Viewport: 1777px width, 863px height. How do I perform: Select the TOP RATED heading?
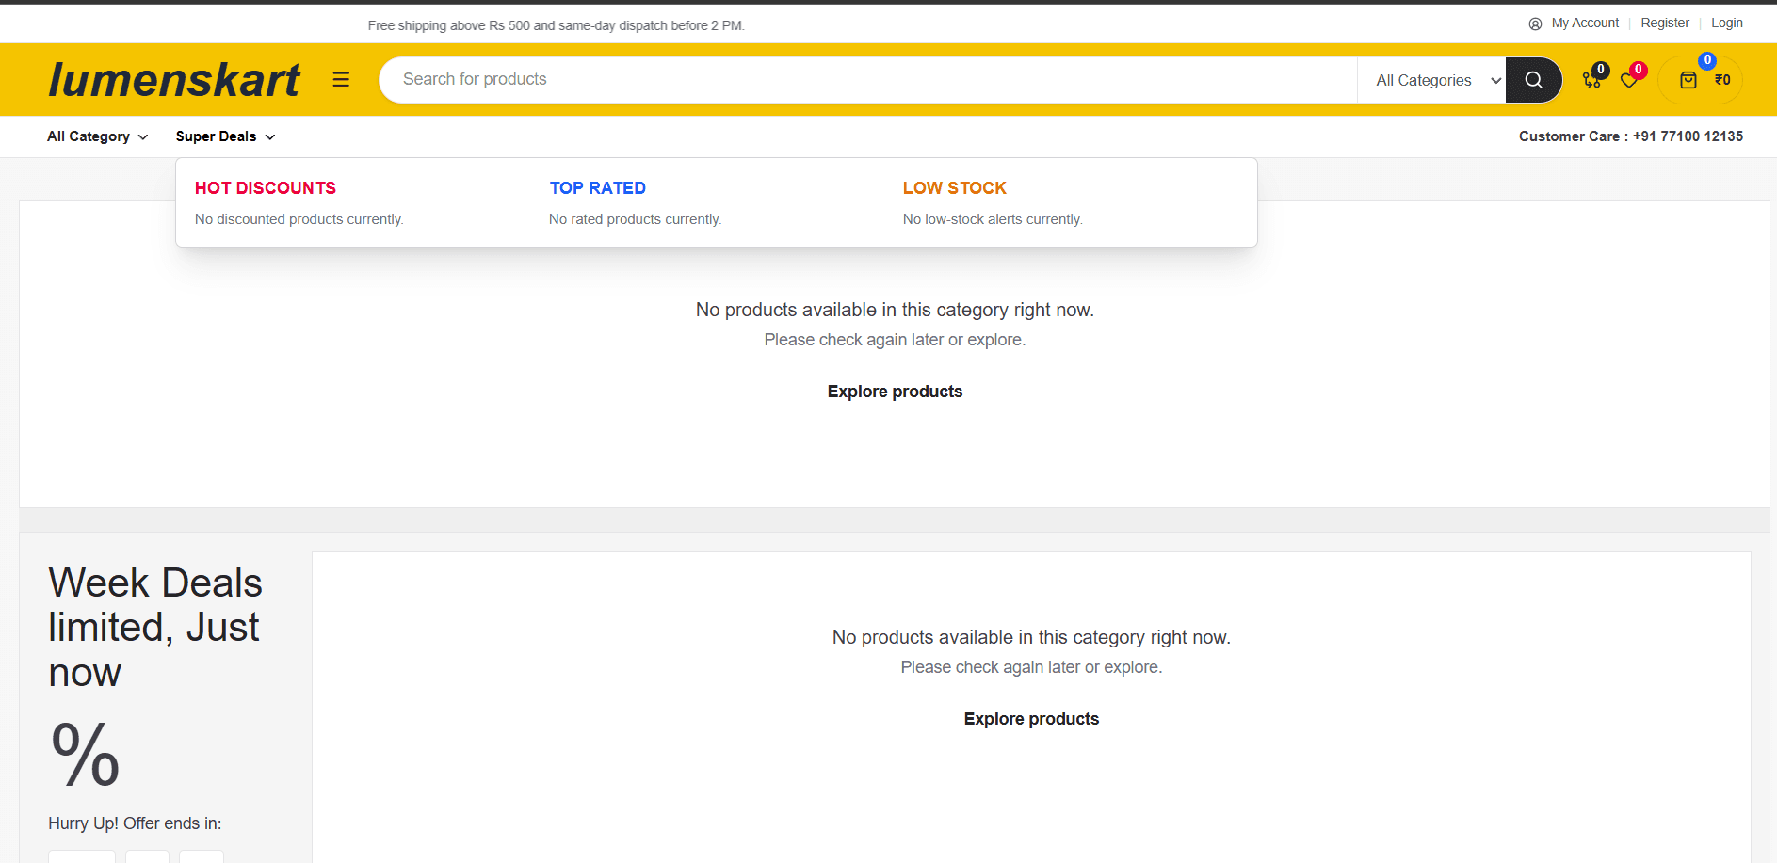[x=598, y=188]
